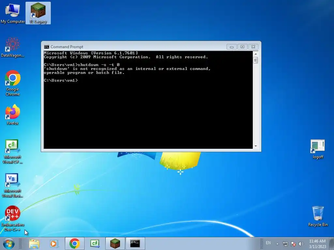The height and width of the screenshot is (250, 334).
Task: Click the Copyright 2009 Microsoft Corporation line
Action: tap(126, 57)
